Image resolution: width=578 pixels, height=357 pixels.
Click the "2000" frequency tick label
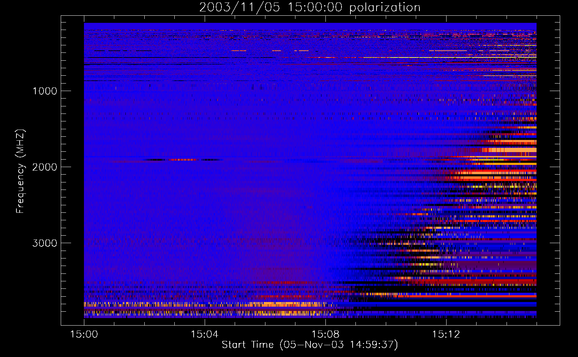pos(45,167)
